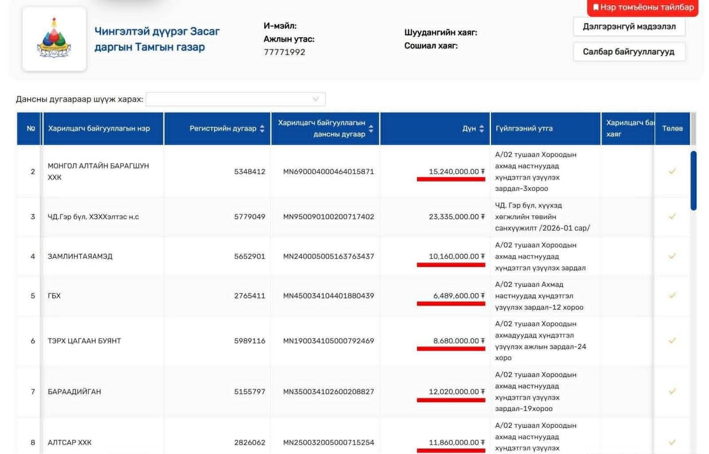This screenshot has height=454, width=709.
Task: Click the blue vertical table scrollbar
Action: (x=693, y=181)
